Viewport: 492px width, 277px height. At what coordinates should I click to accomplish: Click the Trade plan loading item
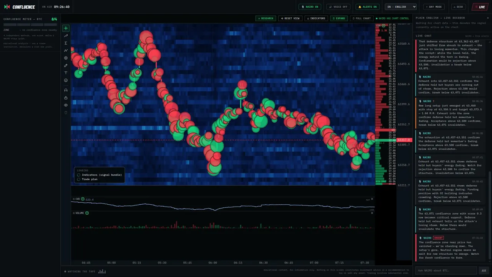coord(87,179)
